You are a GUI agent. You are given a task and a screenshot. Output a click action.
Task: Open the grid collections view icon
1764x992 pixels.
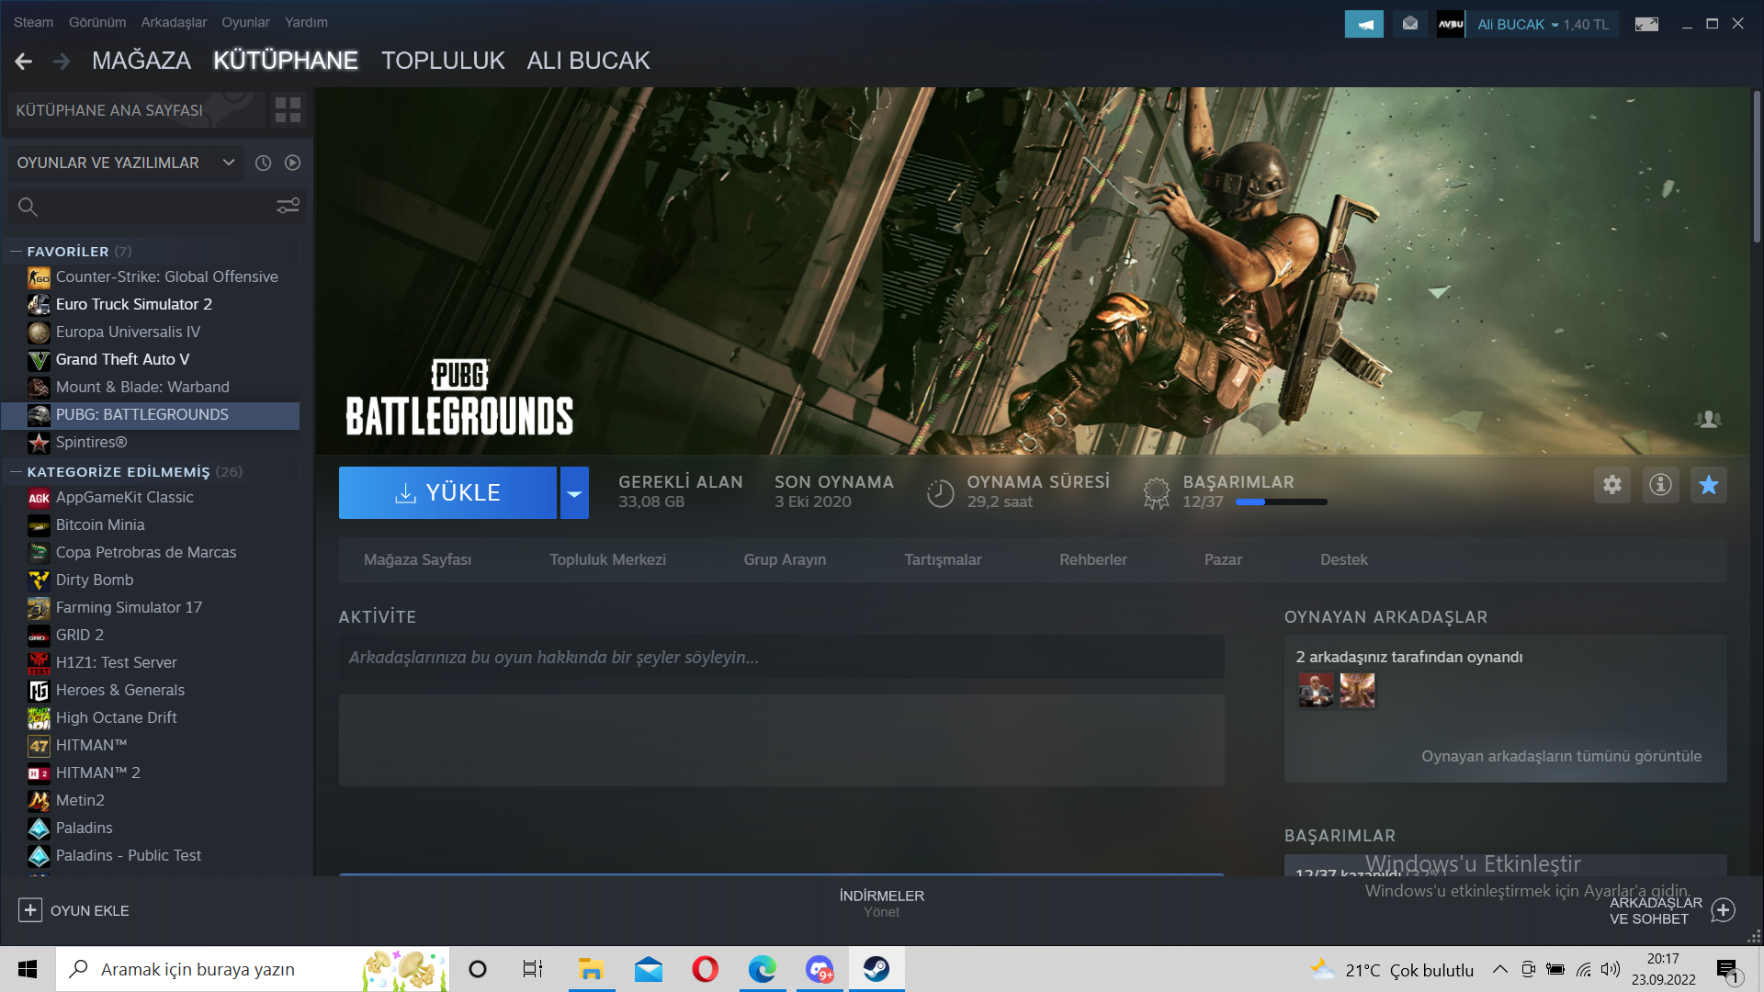(x=288, y=110)
